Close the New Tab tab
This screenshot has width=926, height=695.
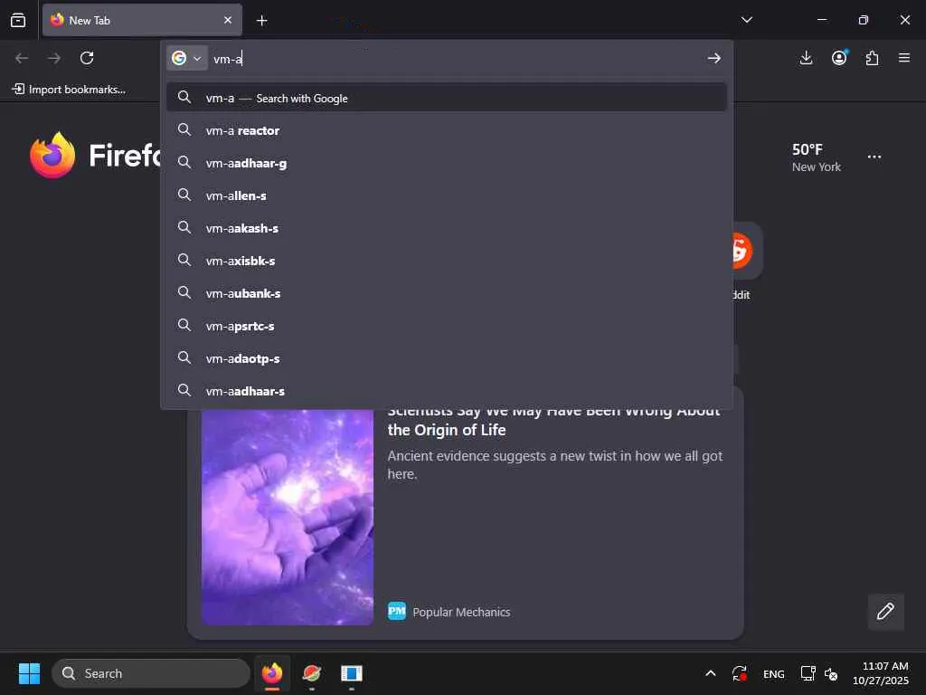pyautogui.click(x=227, y=20)
